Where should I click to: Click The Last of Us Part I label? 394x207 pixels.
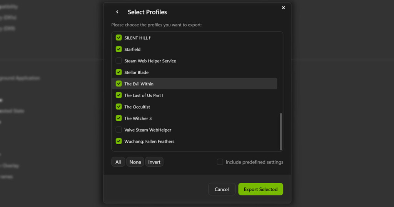point(144,95)
